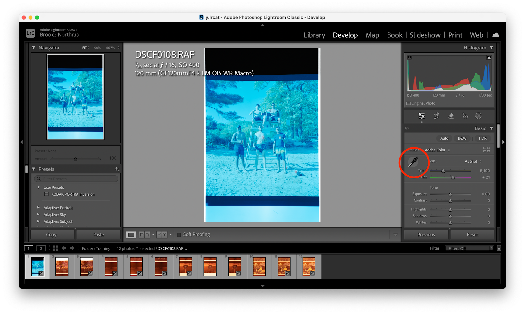Collapse User Presets group

point(38,187)
